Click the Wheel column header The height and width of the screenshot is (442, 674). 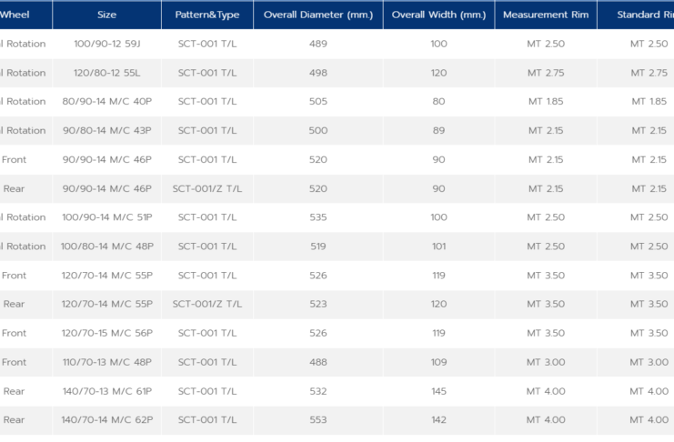pyautogui.click(x=15, y=15)
